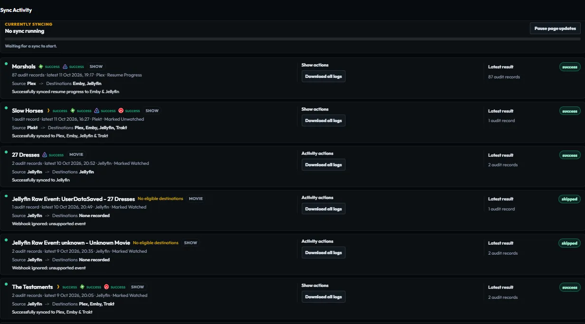This screenshot has width=585, height=324.
Task: Click the success badge in Slow Horses latest result
Action: (x=570, y=111)
